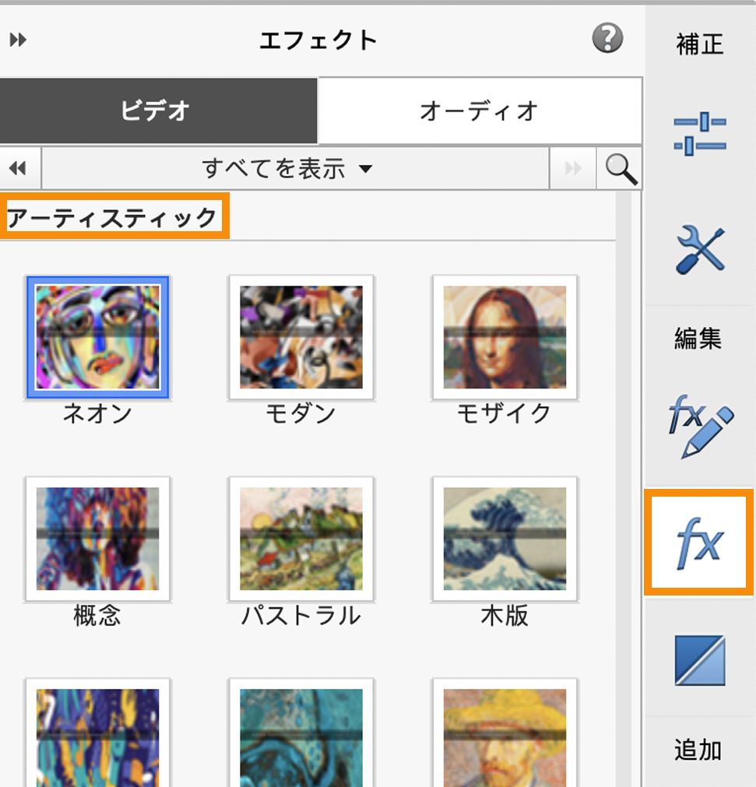
Task: Switch to the ビデオ tab
Action: [x=158, y=111]
